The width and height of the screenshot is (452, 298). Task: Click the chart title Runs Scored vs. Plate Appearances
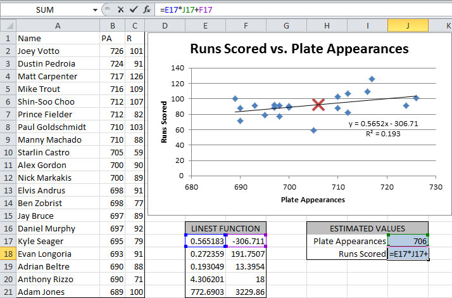click(x=299, y=49)
